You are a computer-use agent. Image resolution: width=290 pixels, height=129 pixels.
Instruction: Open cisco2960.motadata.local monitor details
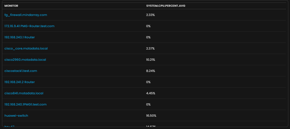[x=25, y=60]
